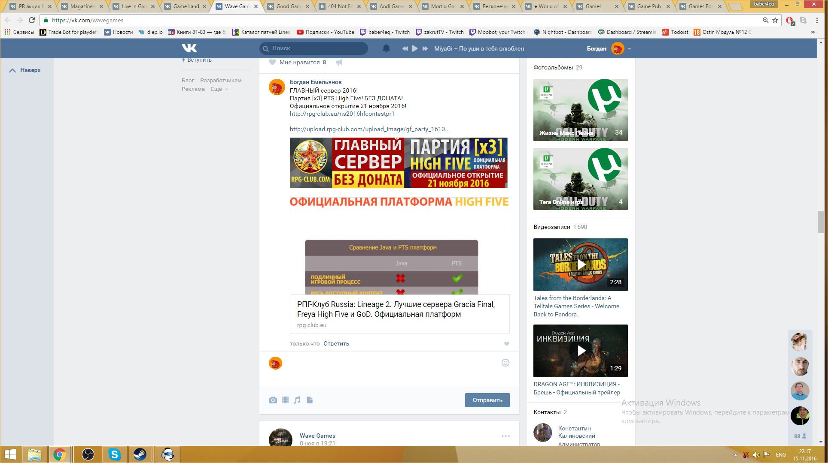The image size is (828, 463).
Task: Like Богдан's comment with small heart
Action: 506,344
